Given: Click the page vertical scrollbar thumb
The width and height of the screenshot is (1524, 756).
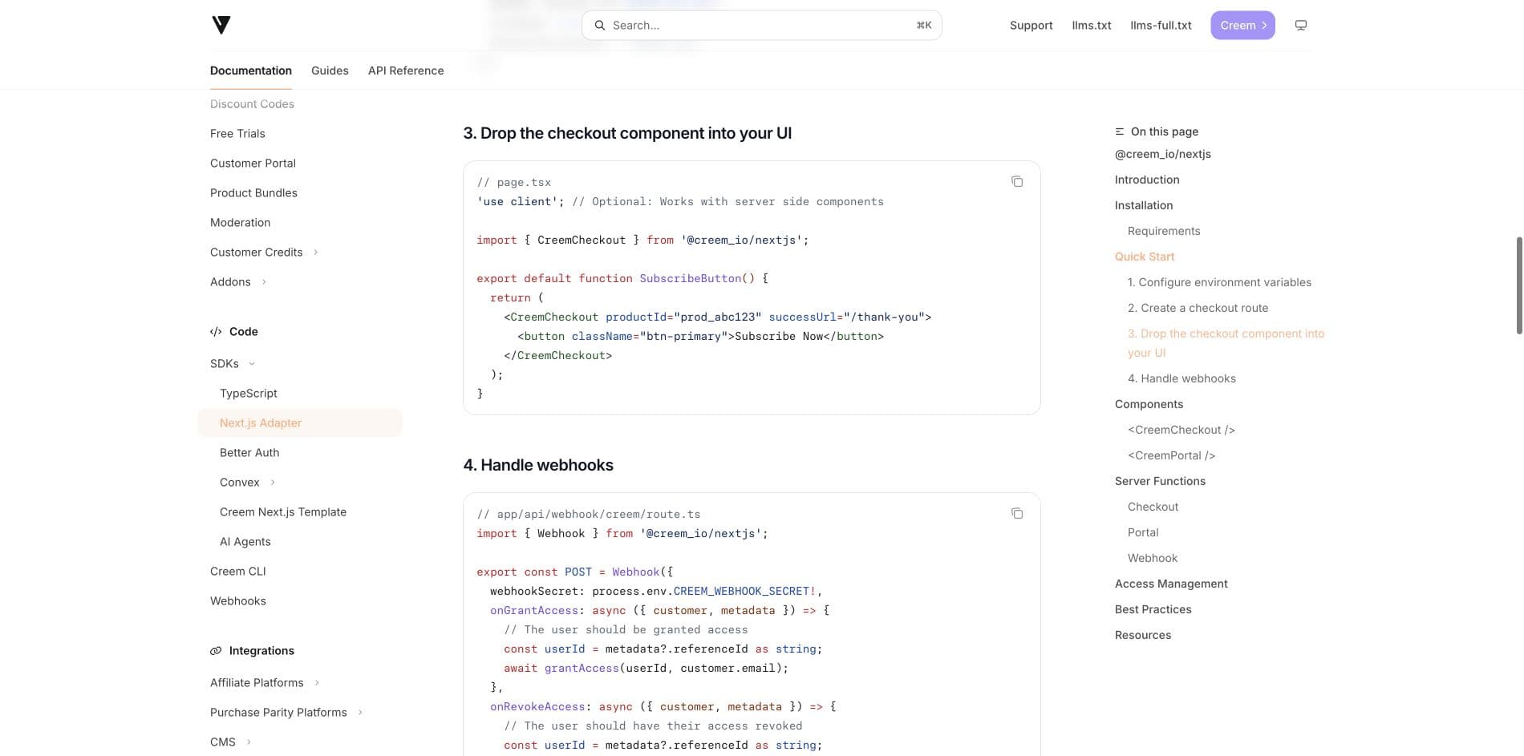Looking at the screenshot, I should tap(1518, 285).
